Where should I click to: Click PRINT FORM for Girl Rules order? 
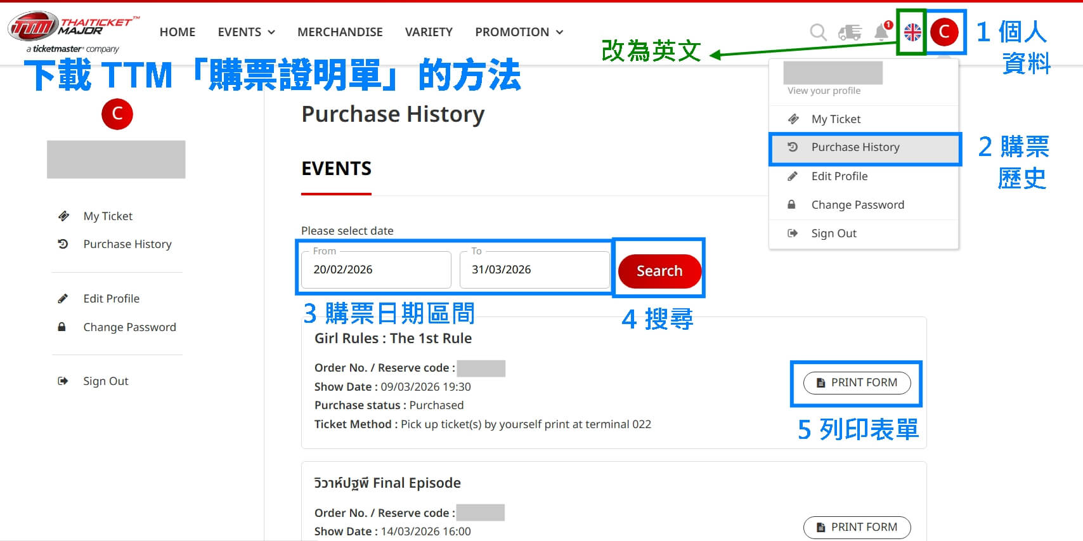[857, 382]
